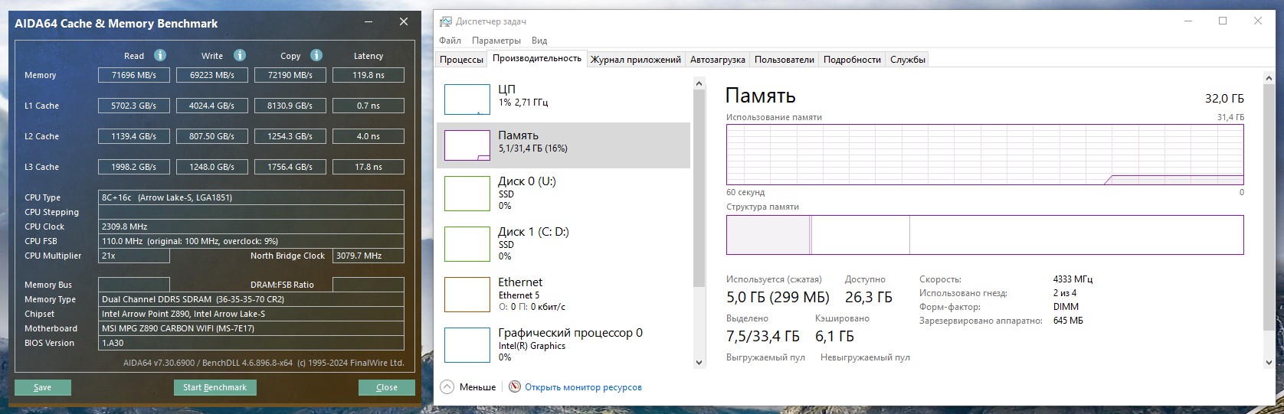Click the North Bridge Clock value 3079.7 MHz
Screen dimensions: 1284x414
pyautogui.click(x=368, y=256)
